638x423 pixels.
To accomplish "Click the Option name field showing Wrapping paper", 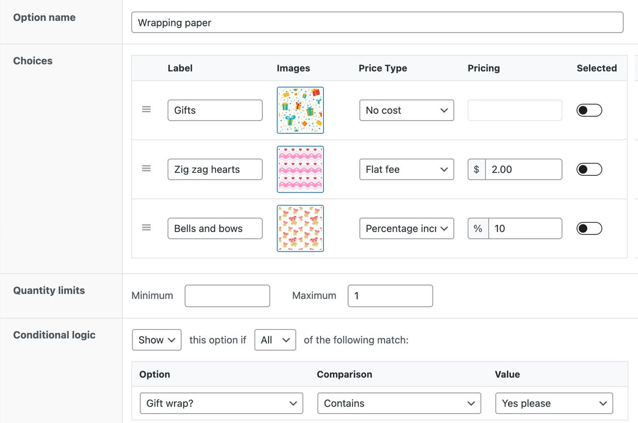I will click(x=377, y=22).
